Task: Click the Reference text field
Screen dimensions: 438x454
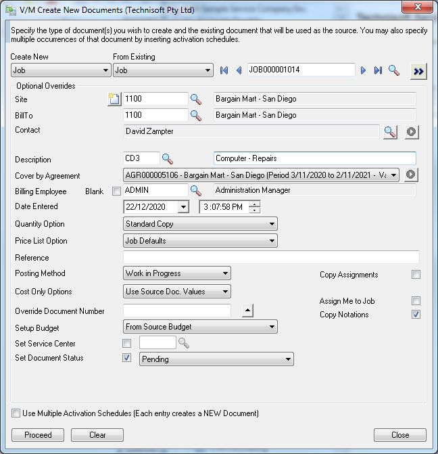Action: (x=271, y=257)
